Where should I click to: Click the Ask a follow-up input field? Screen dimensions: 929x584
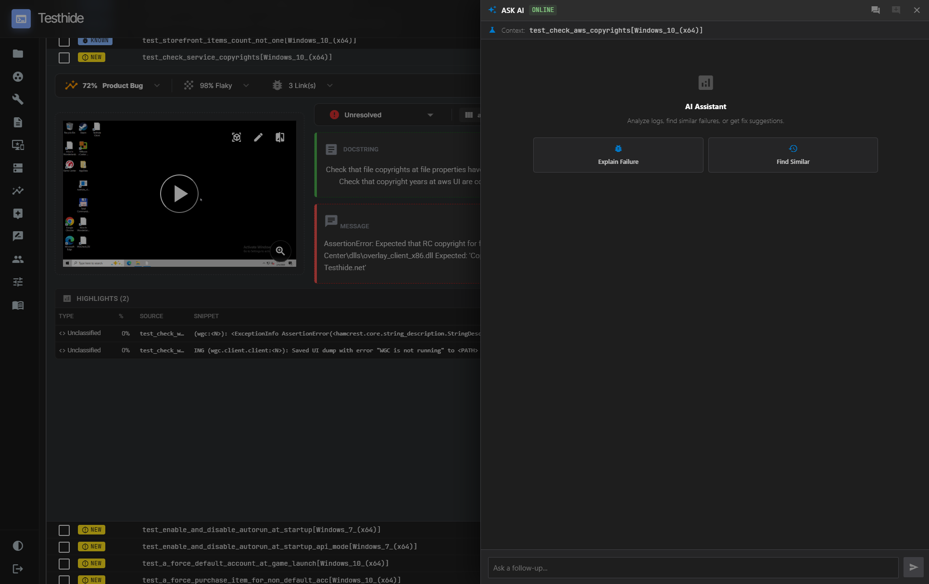[692, 568]
